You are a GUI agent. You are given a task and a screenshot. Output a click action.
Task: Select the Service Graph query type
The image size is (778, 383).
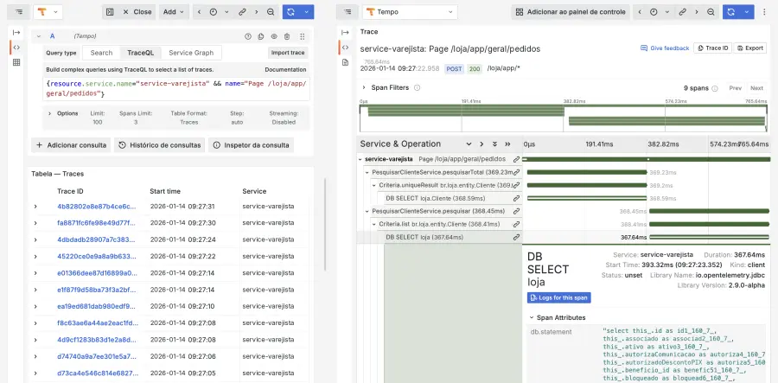[191, 53]
